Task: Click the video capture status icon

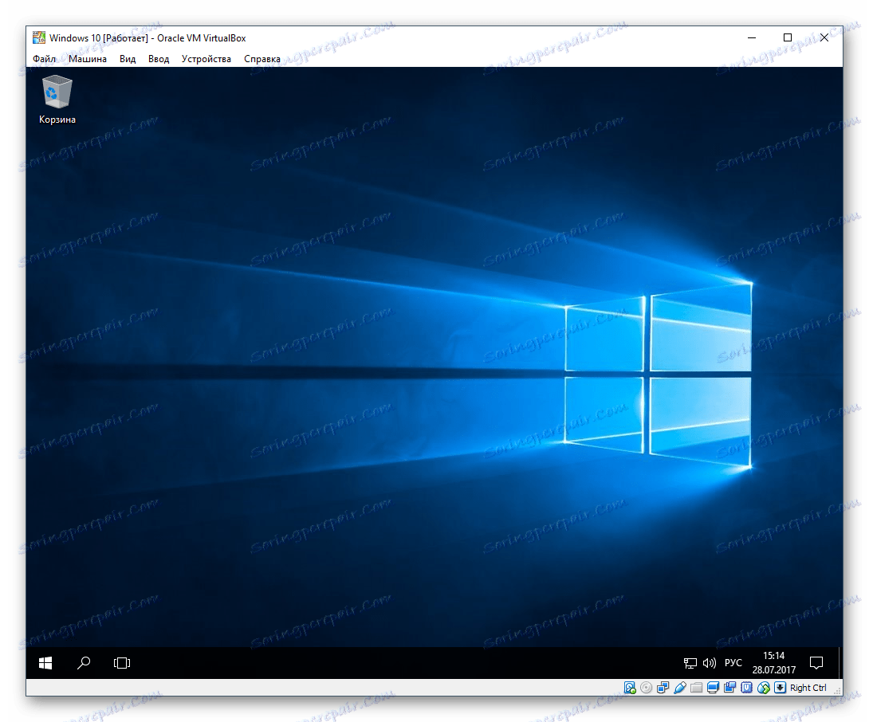Action: [730, 688]
